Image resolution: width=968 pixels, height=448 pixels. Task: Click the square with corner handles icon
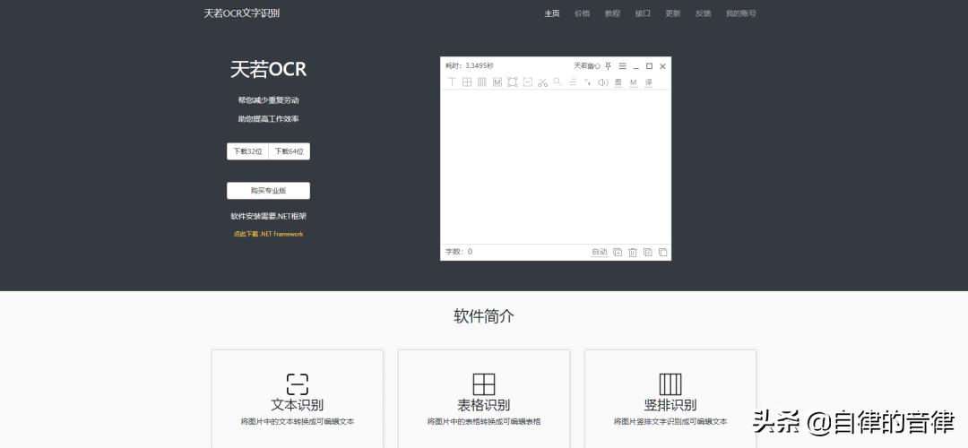click(513, 82)
